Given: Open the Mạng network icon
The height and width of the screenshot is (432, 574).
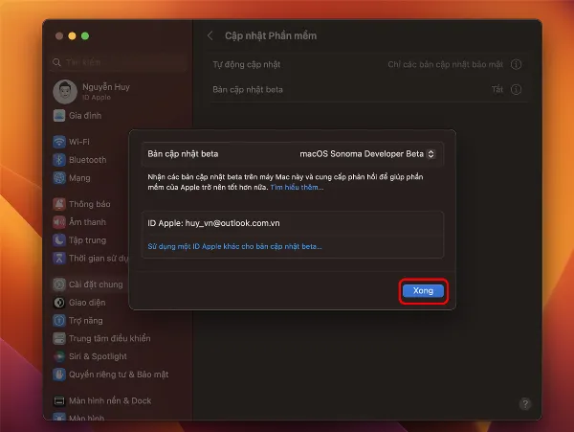Looking at the screenshot, I should [x=59, y=178].
